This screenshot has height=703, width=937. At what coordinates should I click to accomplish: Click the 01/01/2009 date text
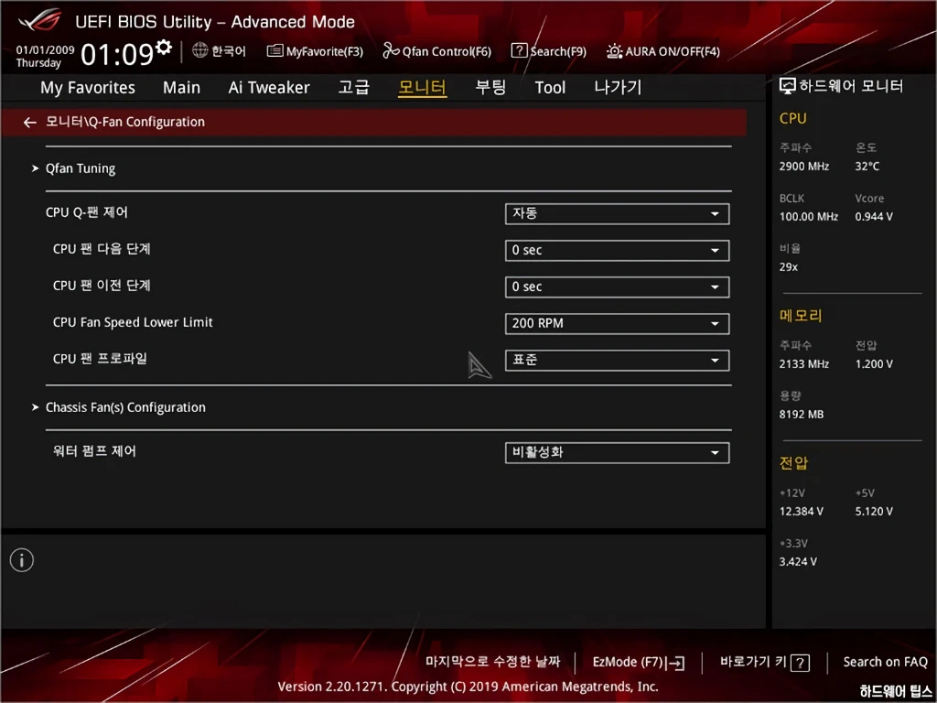point(45,50)
